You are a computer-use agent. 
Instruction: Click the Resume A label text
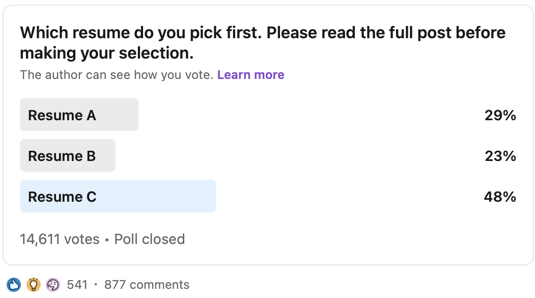(62, 115)
